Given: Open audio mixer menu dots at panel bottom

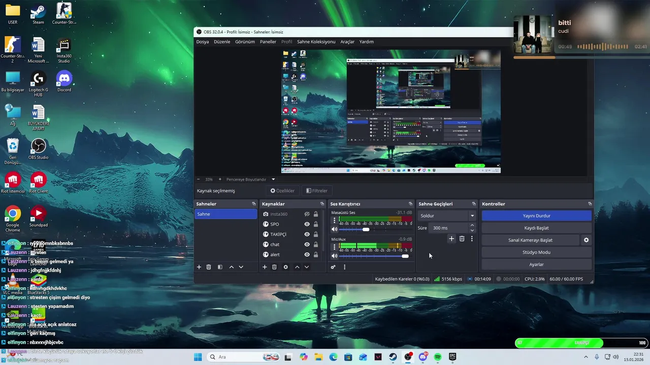Looking at the screenshot, I should click(344, 267).
